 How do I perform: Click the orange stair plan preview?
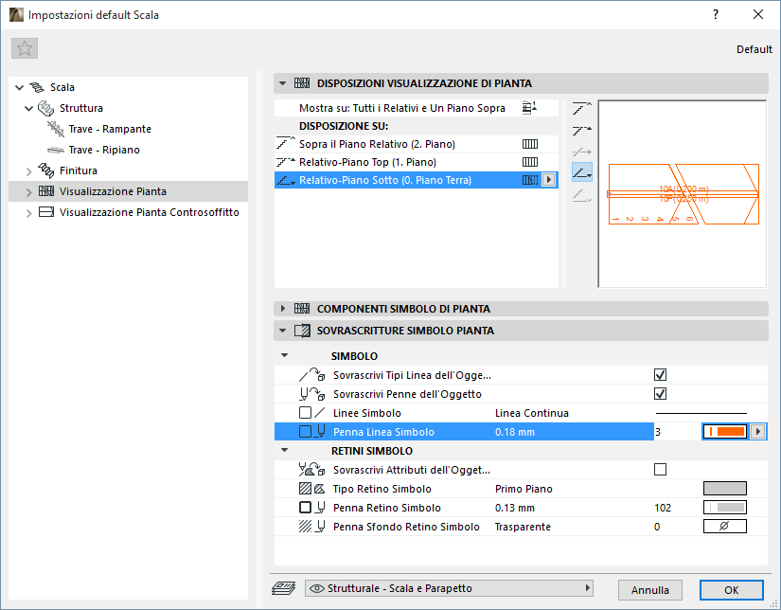point(683,194)
